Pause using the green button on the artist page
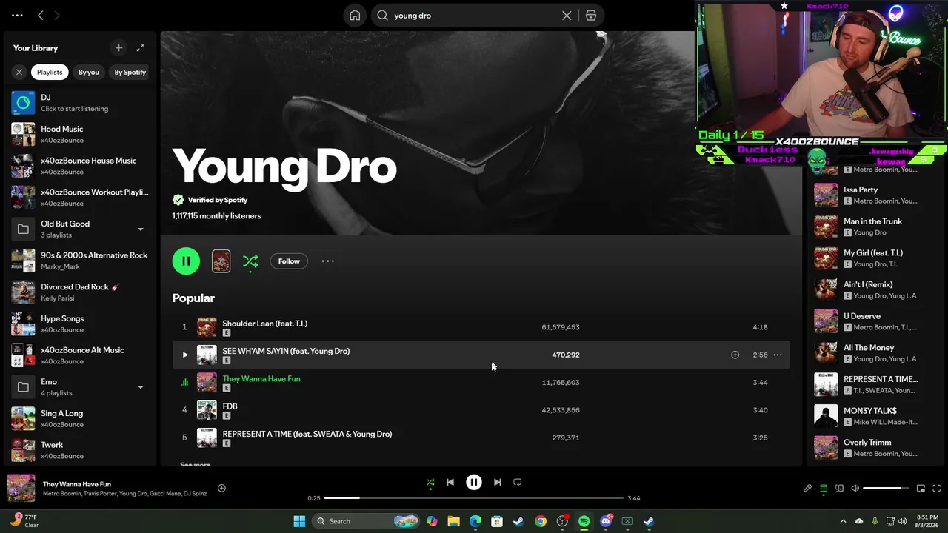Viewport: 948px width, 533px height. [x=186, y=261]
